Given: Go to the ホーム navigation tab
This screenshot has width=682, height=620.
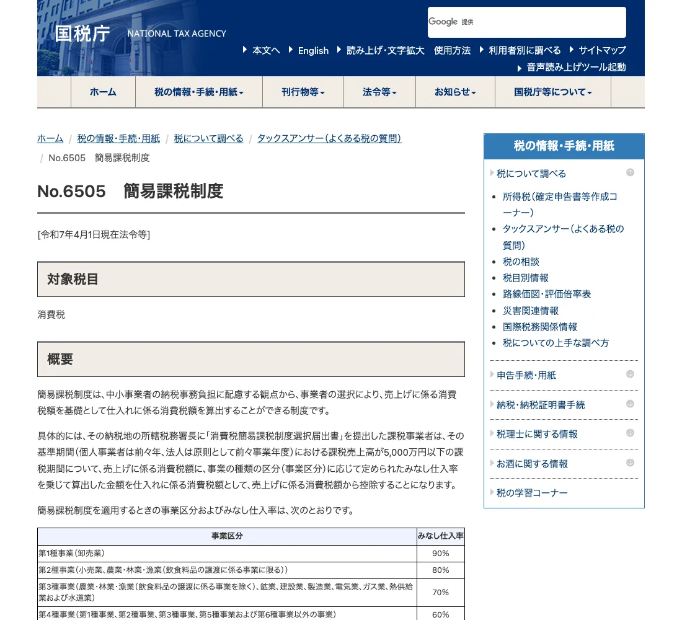Looking at the screenshot, I should pyautogui.click(x=103, y=92).
